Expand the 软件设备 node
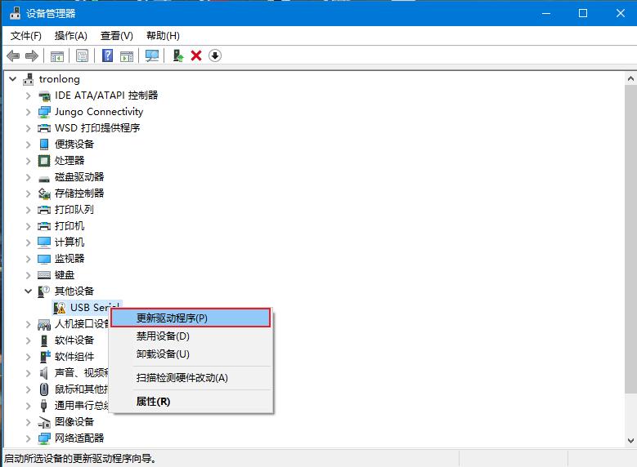The image size is (637, 467). click(x=28, y=340)
